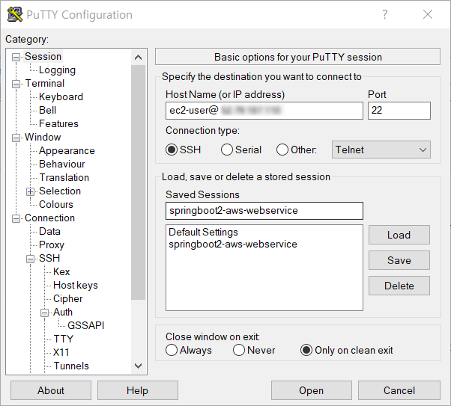Open GSSAPI settings category
This screenshot has width=451, height=406.
pos(85,325)
